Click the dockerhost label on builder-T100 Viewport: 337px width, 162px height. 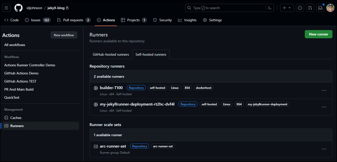(204, 88)
